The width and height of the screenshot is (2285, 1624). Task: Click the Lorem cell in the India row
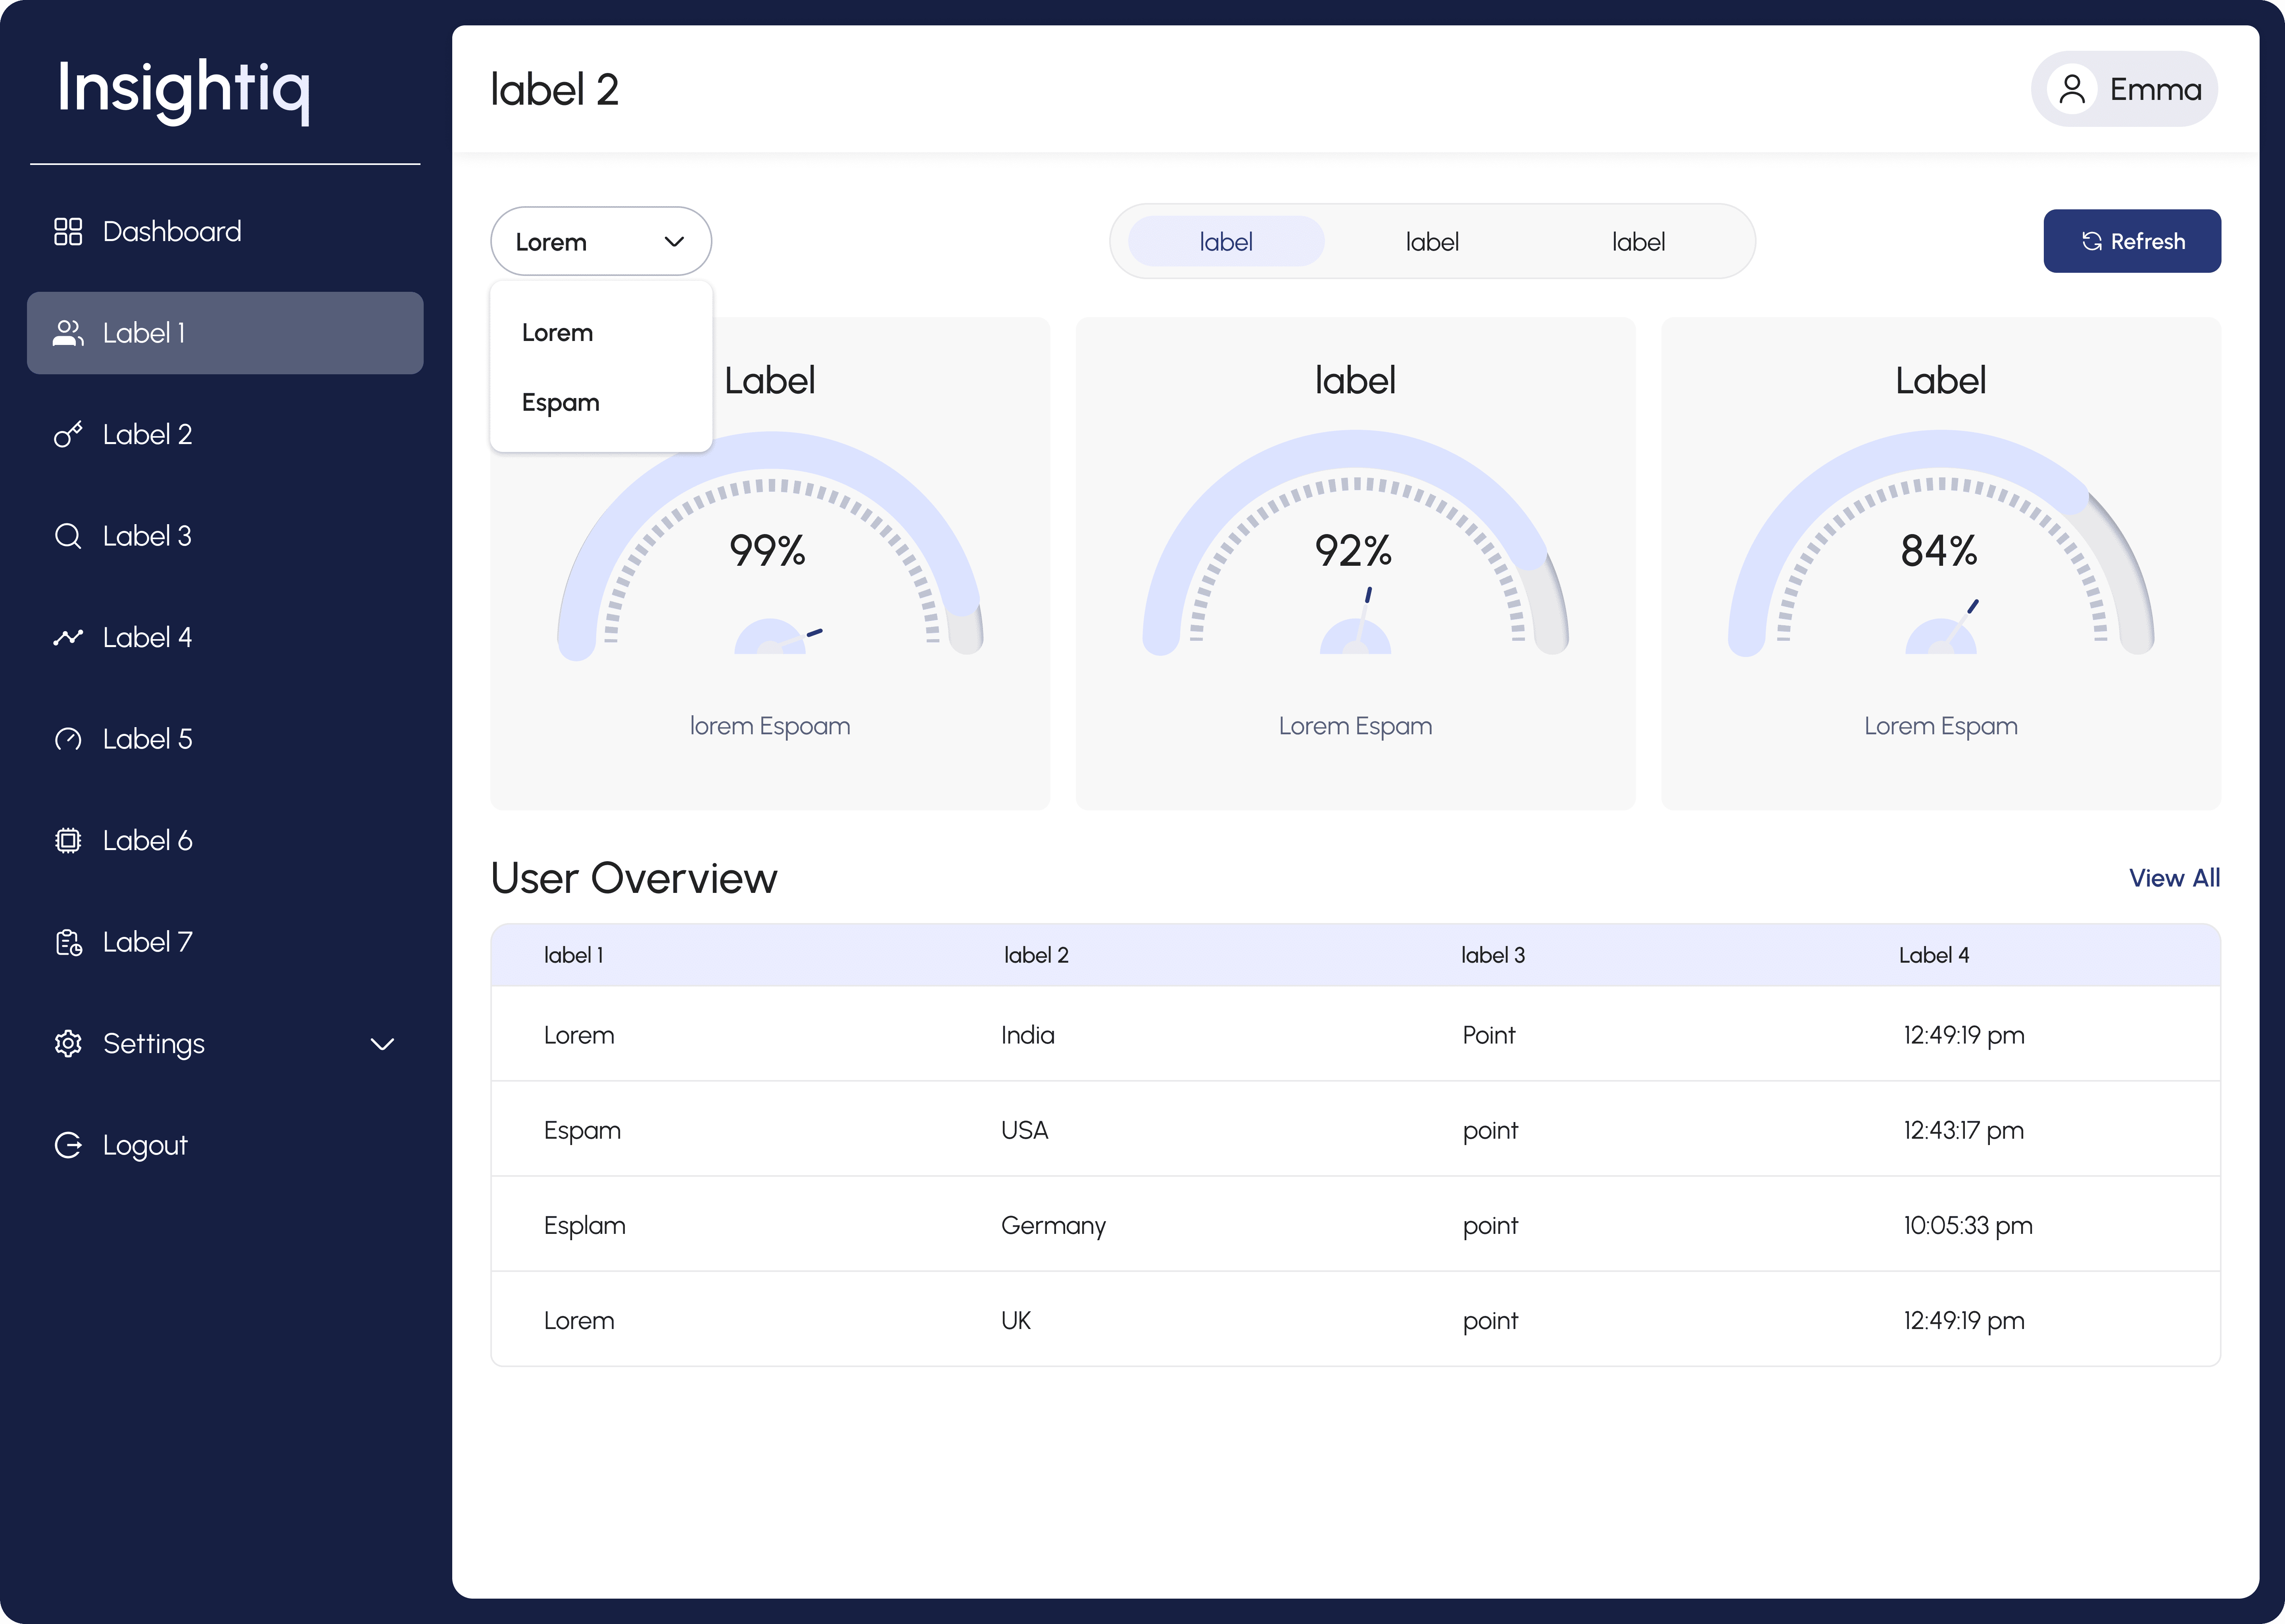578,1035
